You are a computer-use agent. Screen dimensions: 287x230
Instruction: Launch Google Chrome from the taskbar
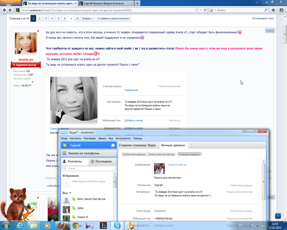[x=75, y=225]
